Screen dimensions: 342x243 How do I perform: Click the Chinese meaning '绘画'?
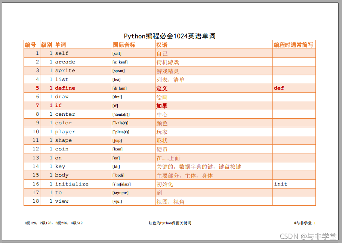[x=162, y=97]
